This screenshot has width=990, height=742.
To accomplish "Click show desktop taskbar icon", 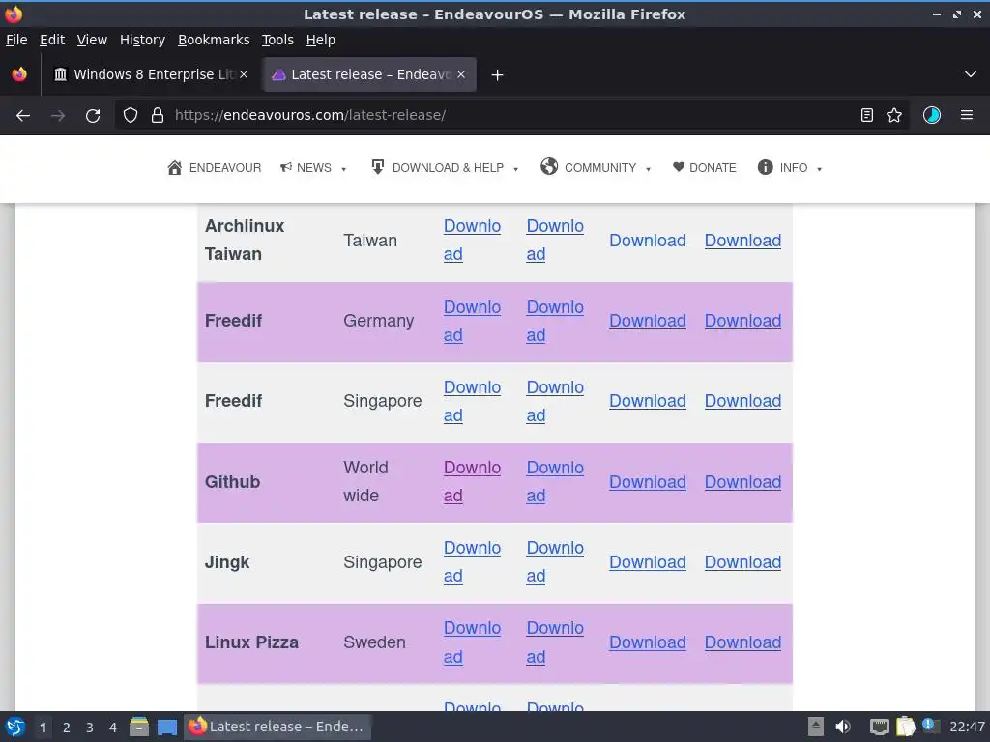I will click(x=166, y=728).
